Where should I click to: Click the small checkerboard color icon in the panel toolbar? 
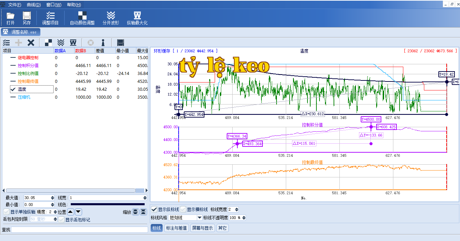pyautogui.click(x=48, y=43)
